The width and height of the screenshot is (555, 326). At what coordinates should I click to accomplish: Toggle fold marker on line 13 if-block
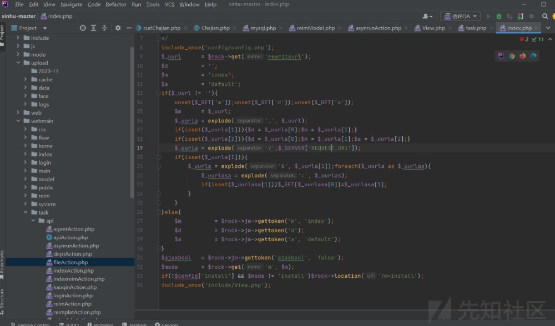tap(158, 93)
